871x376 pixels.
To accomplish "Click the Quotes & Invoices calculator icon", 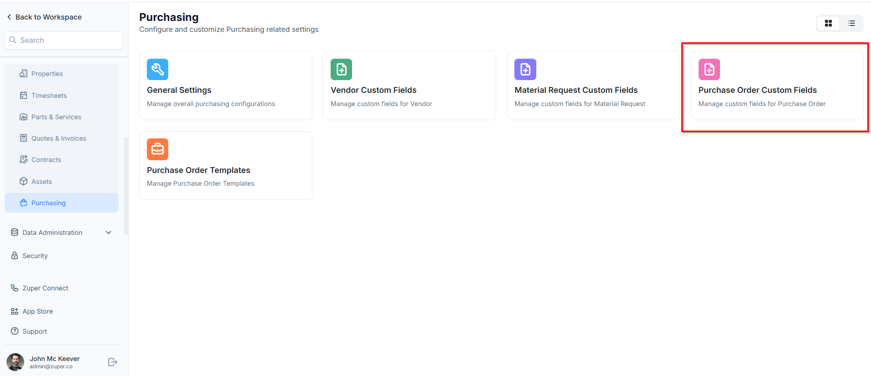I will pos(23,138).
